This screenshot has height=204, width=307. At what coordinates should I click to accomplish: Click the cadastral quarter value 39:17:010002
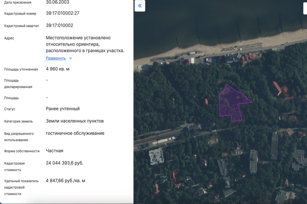pyautogui.click(x=59, y=26)
